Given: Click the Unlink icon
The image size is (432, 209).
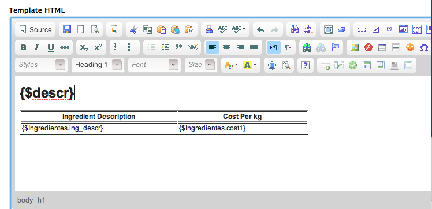Looking at the screenshot, I should pyautogui.click(x=321, y=47).
